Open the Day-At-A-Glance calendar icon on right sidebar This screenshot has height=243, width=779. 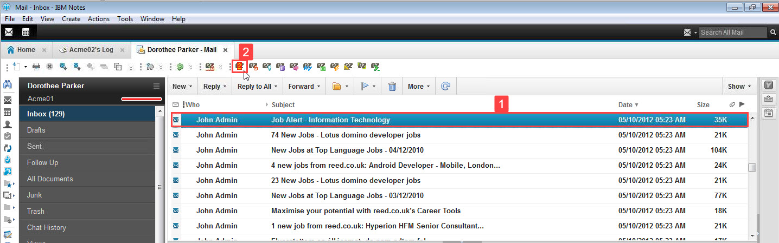(769, 113)
